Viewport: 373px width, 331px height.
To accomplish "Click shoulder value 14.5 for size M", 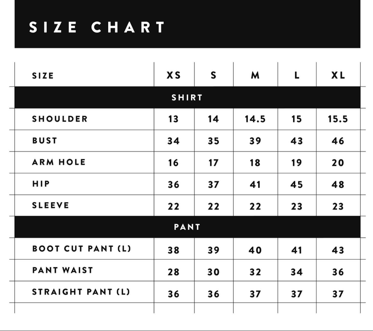I will click(x=255, y=119).
